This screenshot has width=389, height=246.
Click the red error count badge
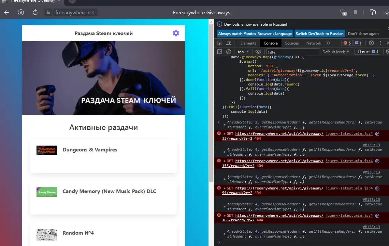coord(347,43)
